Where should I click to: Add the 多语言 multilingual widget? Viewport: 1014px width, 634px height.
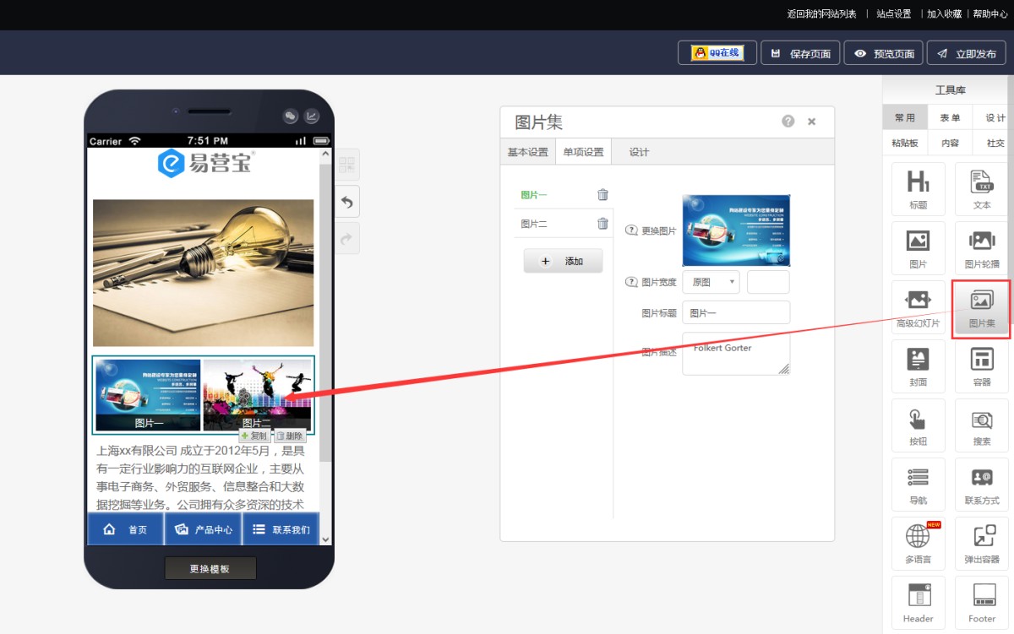point(918,544)
